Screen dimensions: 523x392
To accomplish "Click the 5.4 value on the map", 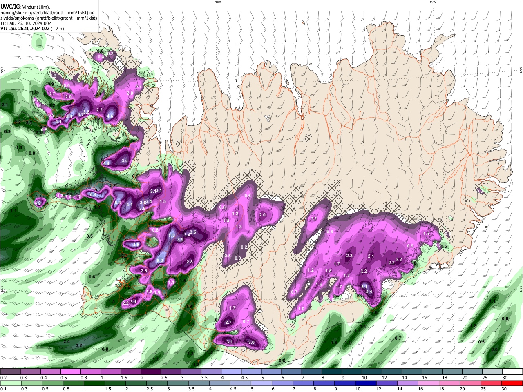I will (x=118, y=203).
